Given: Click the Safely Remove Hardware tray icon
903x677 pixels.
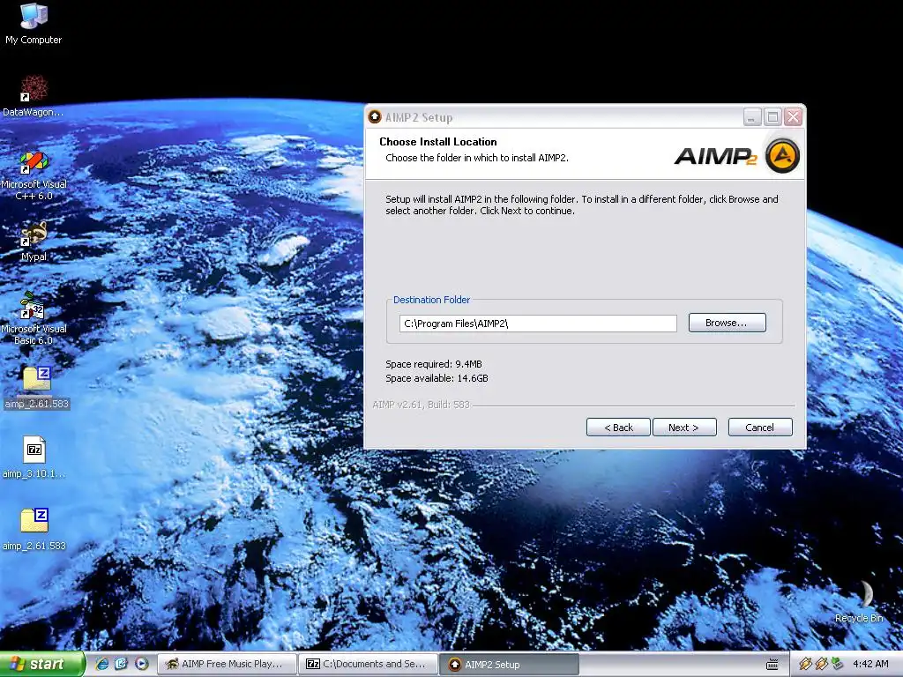Looking at the screenshot, I should (x=837, y=664).
